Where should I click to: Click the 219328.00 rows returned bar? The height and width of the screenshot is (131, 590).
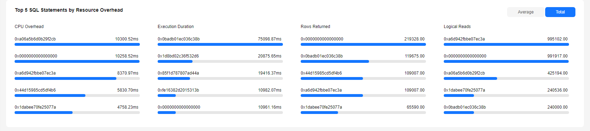(x=363, y=44)
